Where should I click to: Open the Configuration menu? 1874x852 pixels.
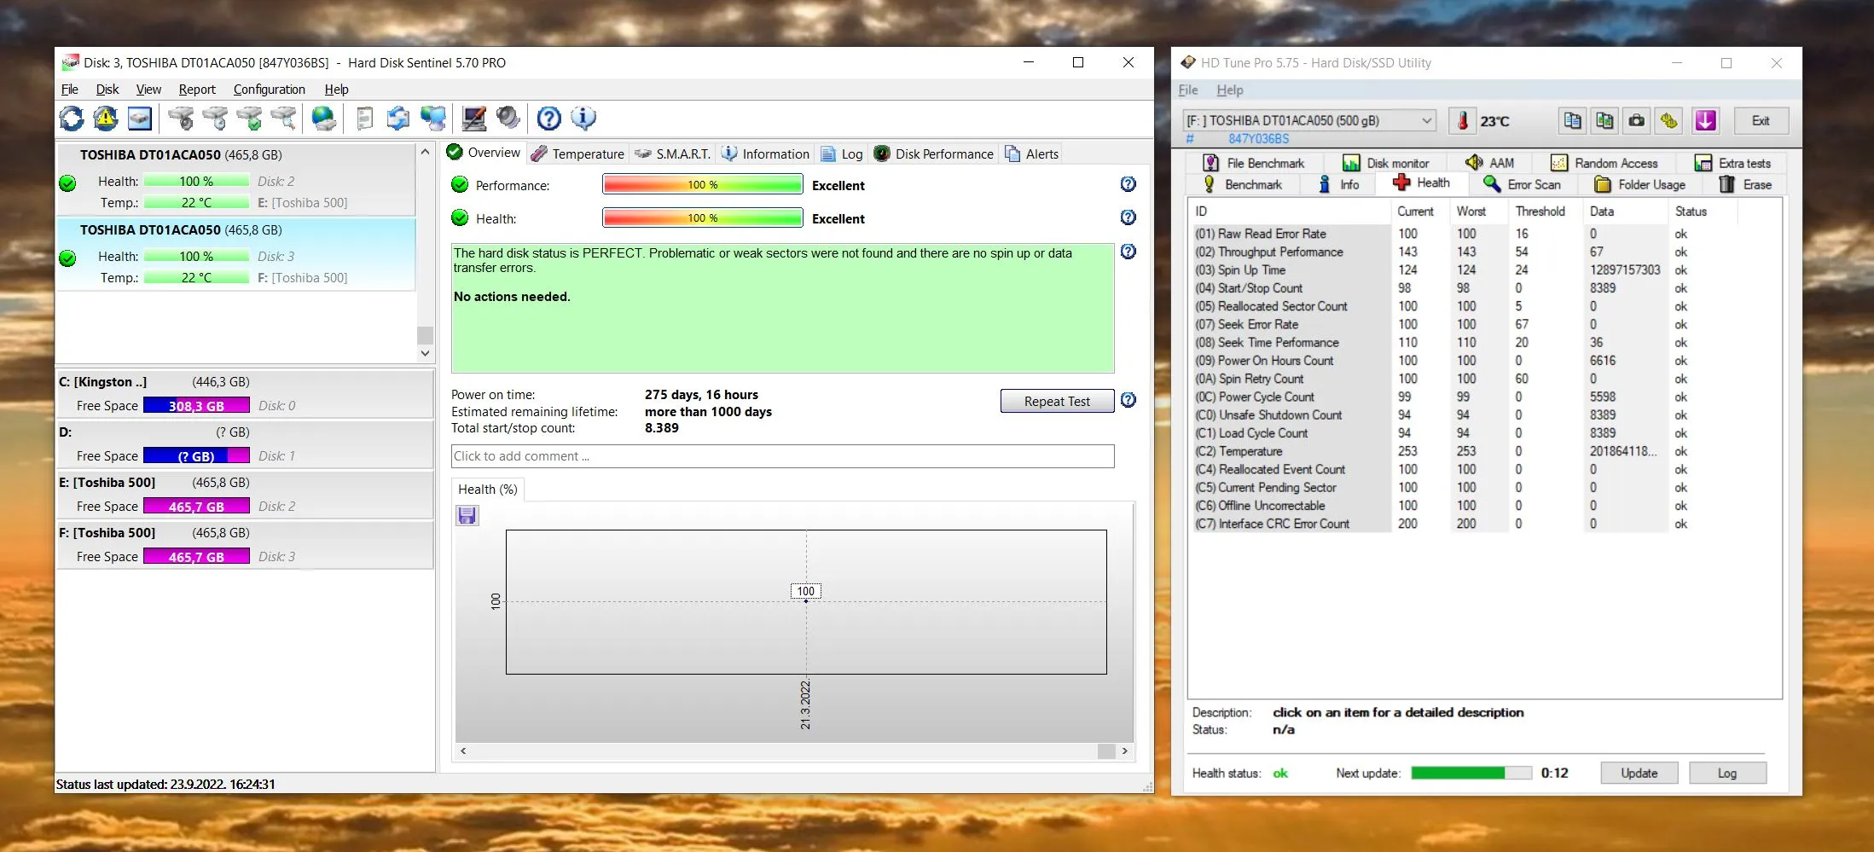[x=269, y=90]
